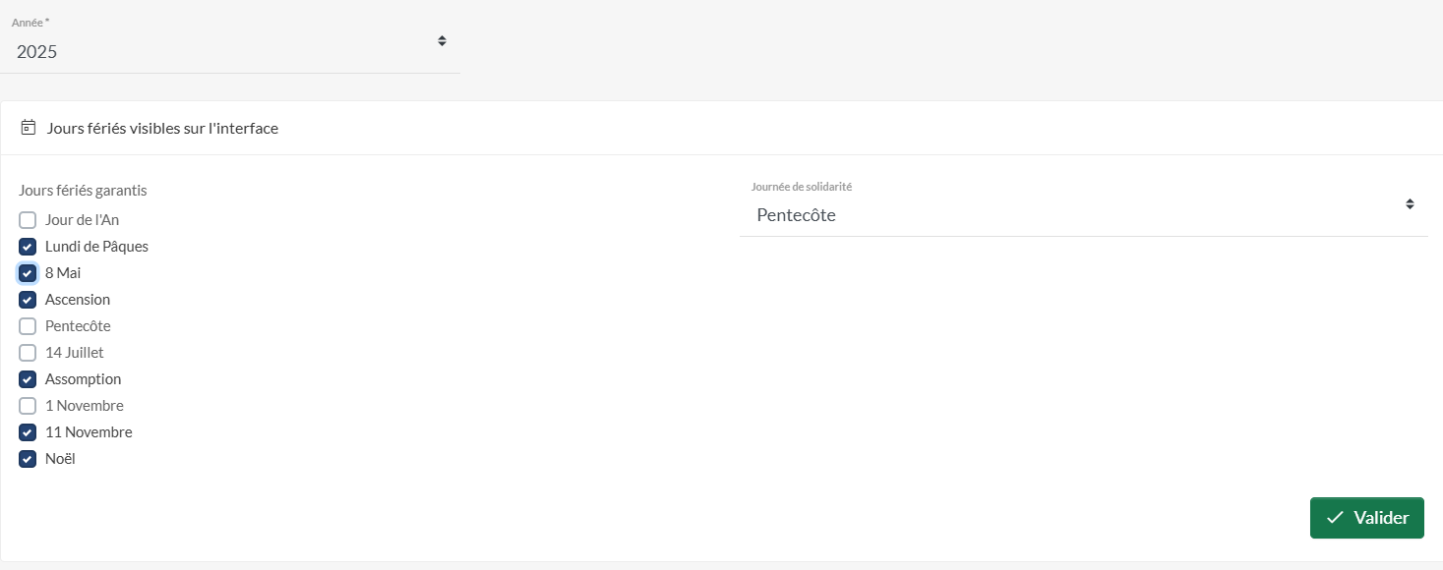Click the Jours fériés garantis label

tap(83, 191)
